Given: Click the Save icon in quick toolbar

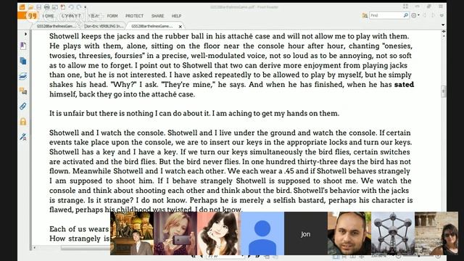Looking at the screenshot, I should pos(38,7).
